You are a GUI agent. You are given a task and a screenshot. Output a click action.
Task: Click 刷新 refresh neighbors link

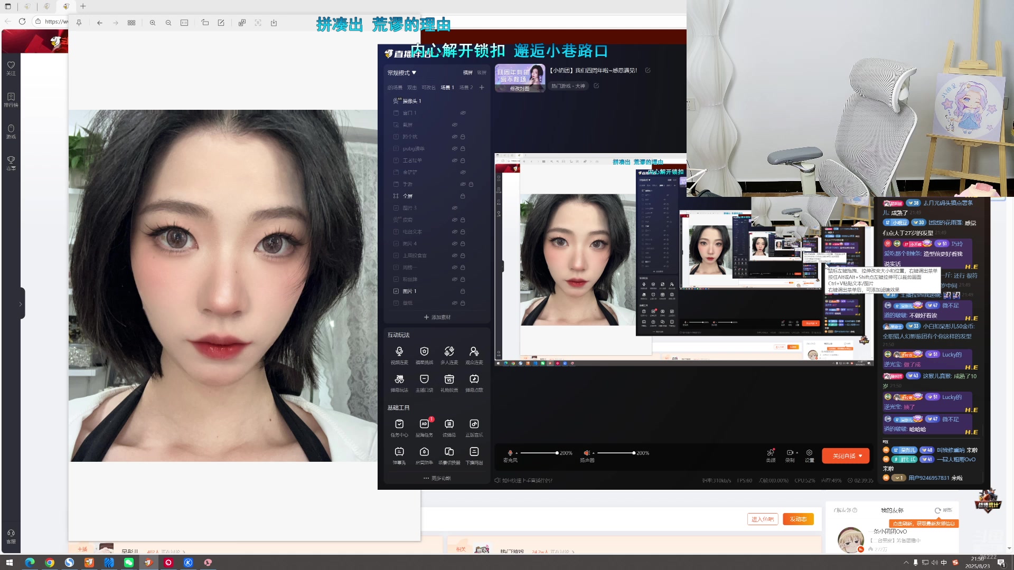click(943, 510)
